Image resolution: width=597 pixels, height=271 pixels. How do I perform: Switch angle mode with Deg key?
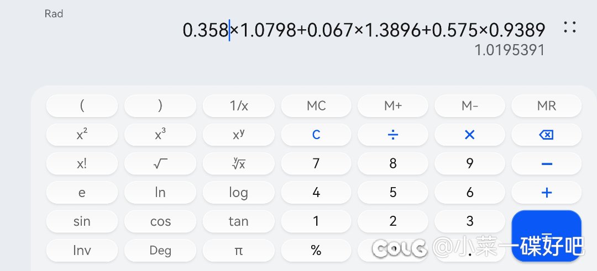(160, 251)
